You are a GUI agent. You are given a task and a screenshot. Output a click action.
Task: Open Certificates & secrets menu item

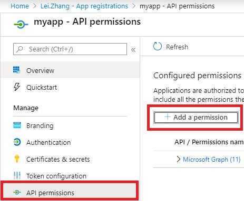tap(70, 159)
